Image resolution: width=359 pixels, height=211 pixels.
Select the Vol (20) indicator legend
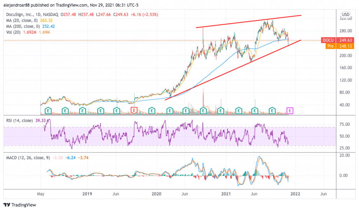pyautogui.click(x=13, y=32)
